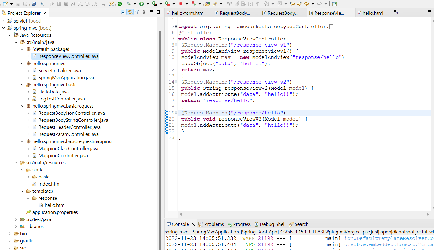434x250 pixels.
Task: Fold the responseViewV2 method at line 14
Action: tap(176, 82)
